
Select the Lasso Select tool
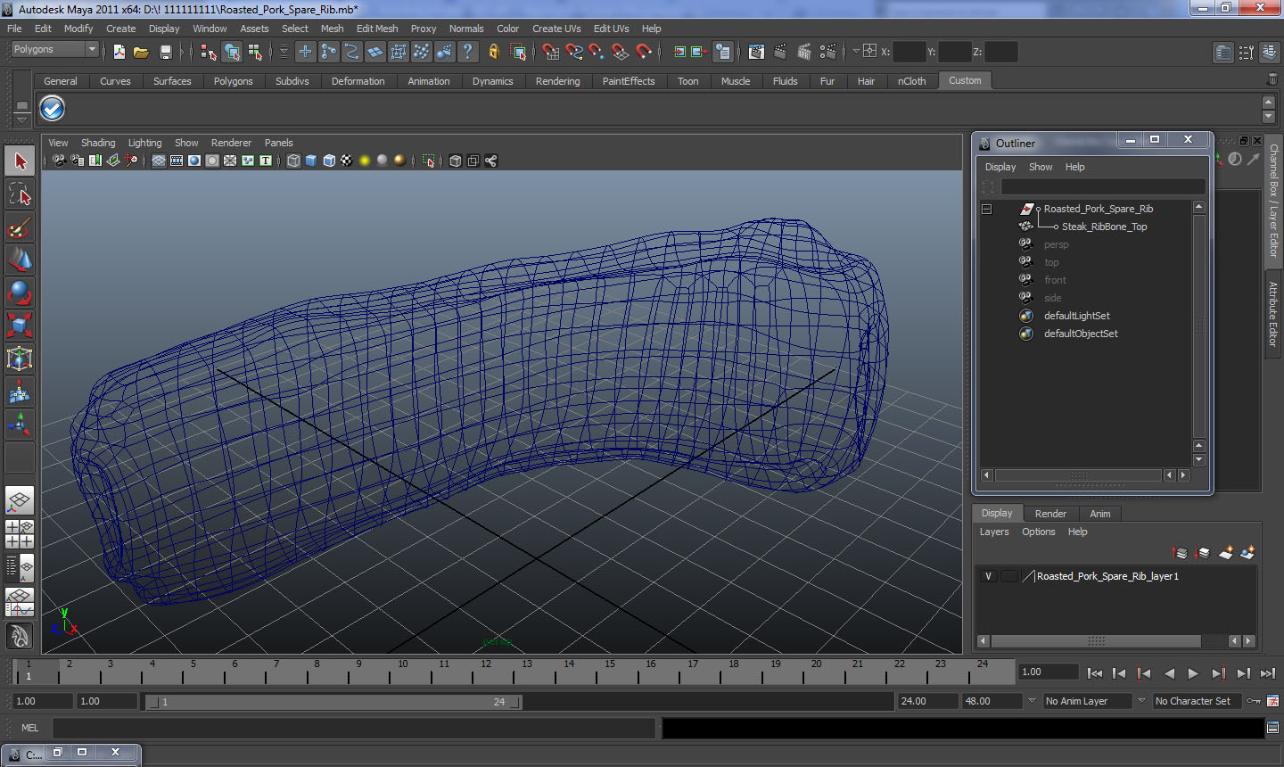[x=20, y=194]
